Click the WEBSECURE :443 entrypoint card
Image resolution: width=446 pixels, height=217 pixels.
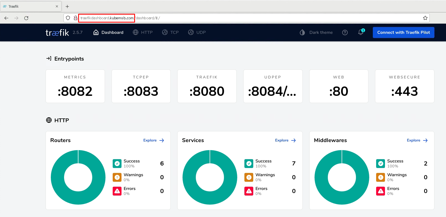point(404,86)
